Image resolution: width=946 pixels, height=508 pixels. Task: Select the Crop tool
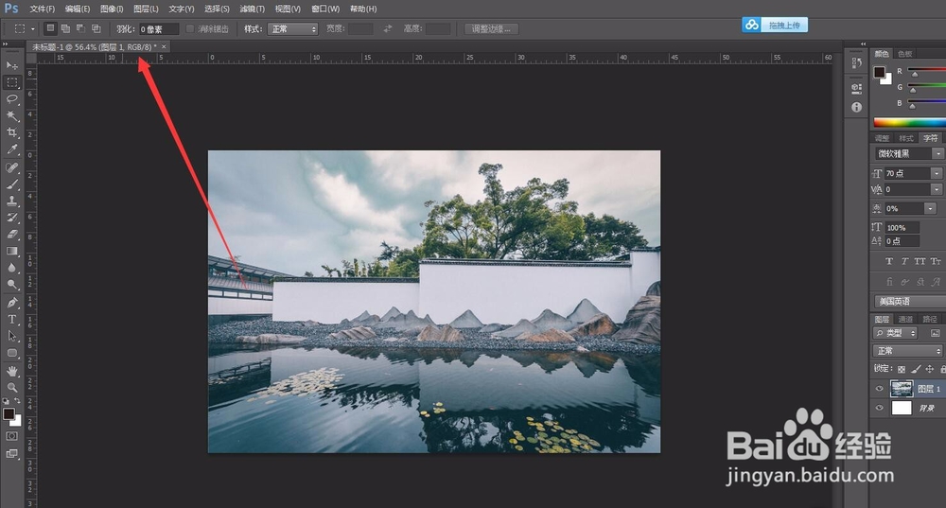[x=12, y=132]
